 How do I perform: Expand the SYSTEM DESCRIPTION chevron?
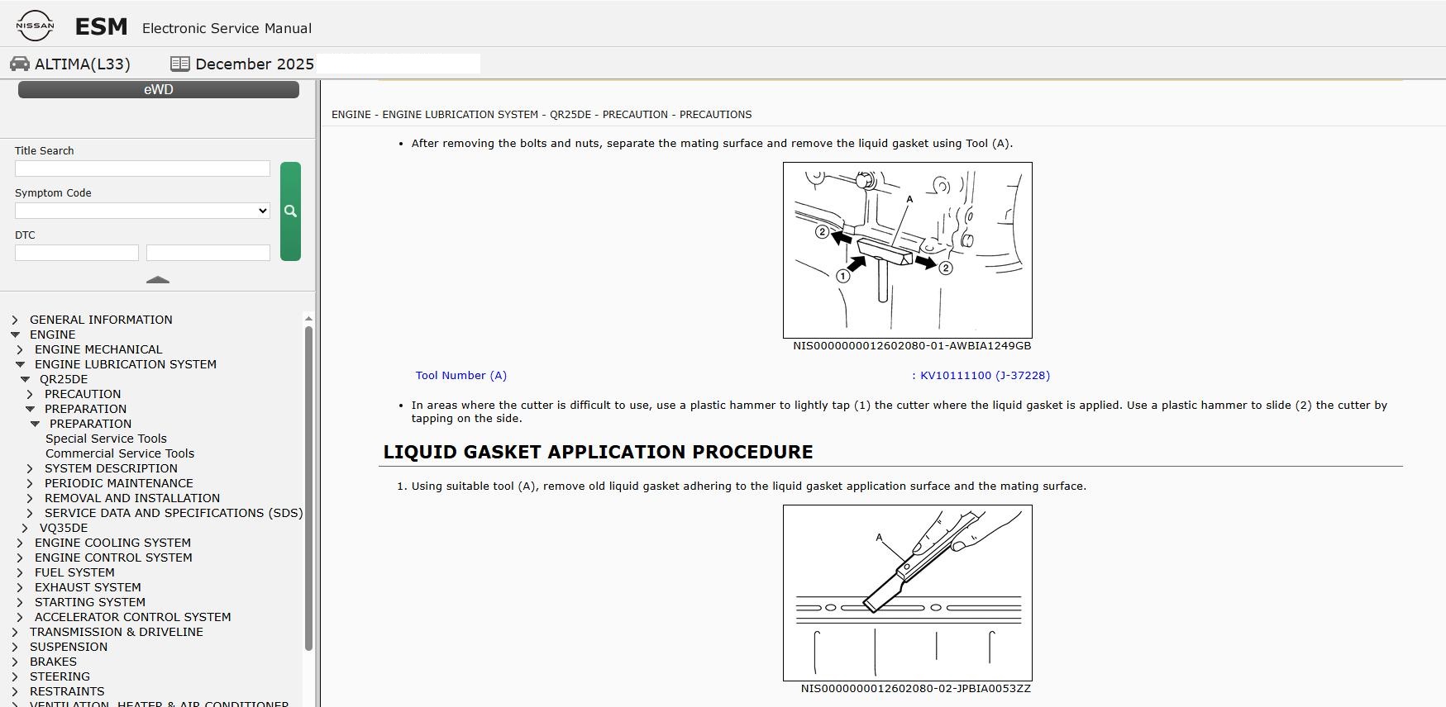point(30,468)
